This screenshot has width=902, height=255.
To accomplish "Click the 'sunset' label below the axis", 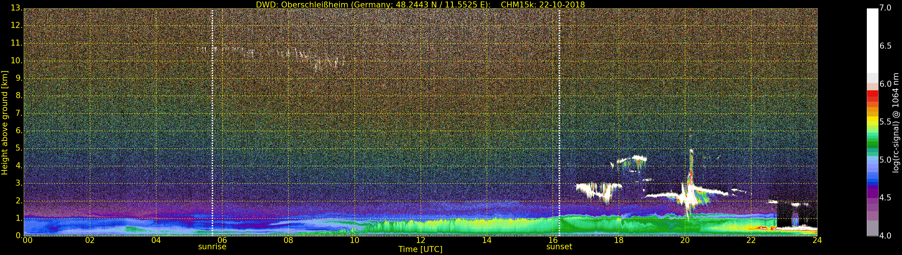I will pos(559,247).
